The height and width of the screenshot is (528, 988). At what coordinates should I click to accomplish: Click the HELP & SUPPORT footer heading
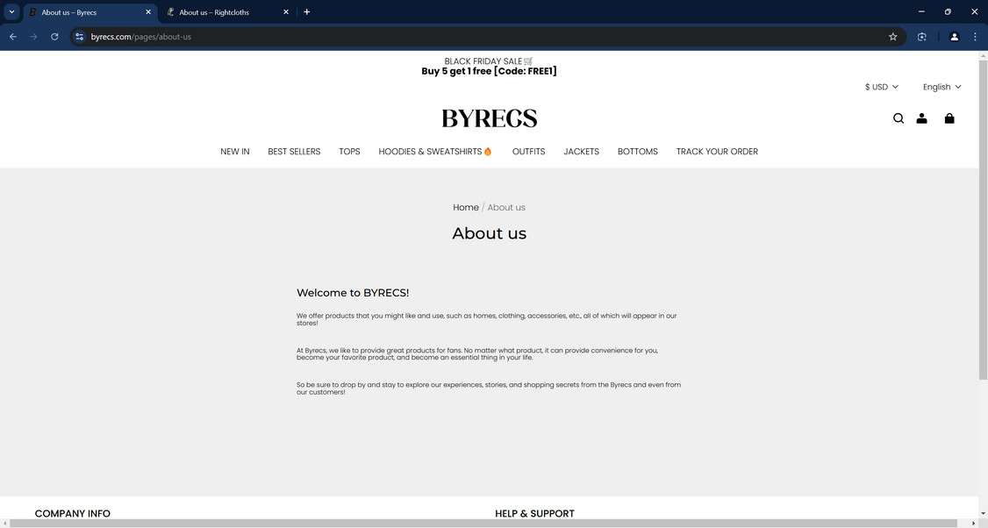click(x=534, y=513)
